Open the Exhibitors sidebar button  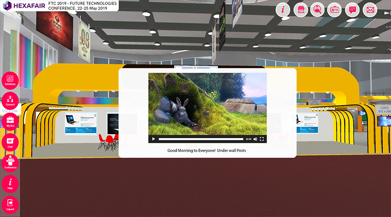pos(10,81)
